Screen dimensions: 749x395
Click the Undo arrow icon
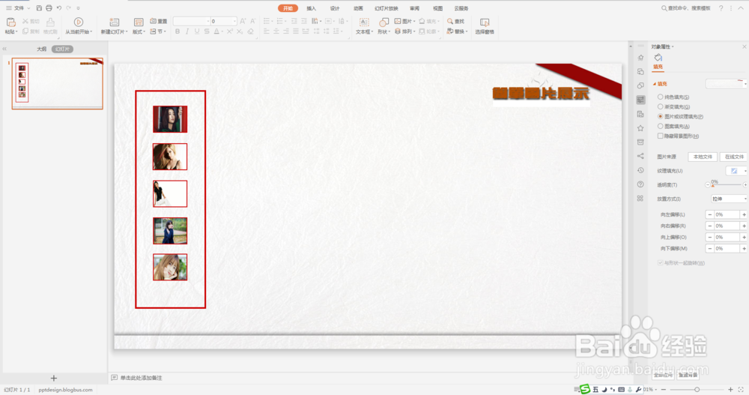[x=58, y=8]
